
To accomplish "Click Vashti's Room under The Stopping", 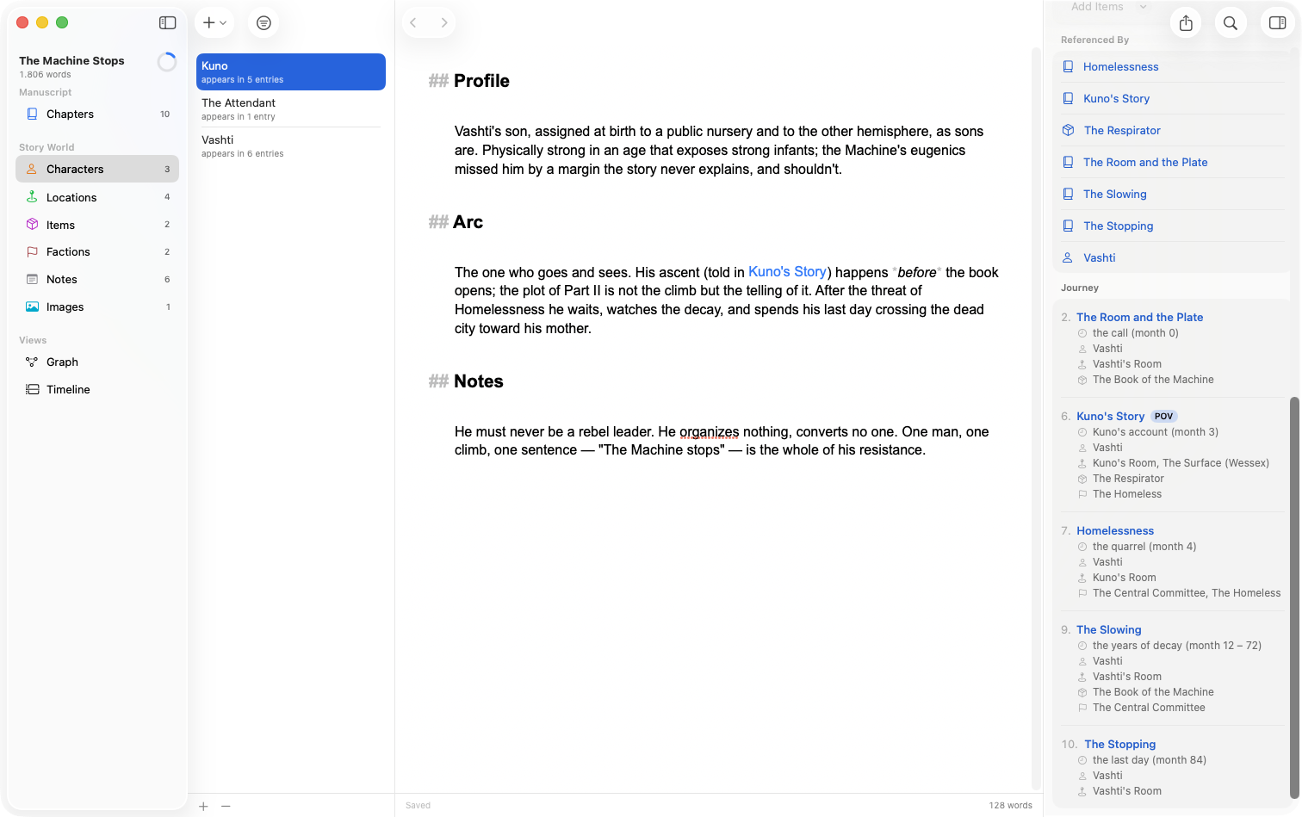I will tap(1126, 791).
